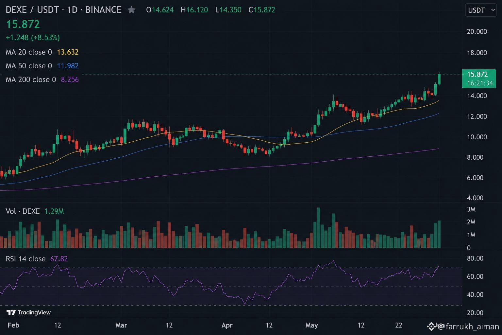Click the 8.000 price axis label
502x335 pixels.
coord(475,157)
